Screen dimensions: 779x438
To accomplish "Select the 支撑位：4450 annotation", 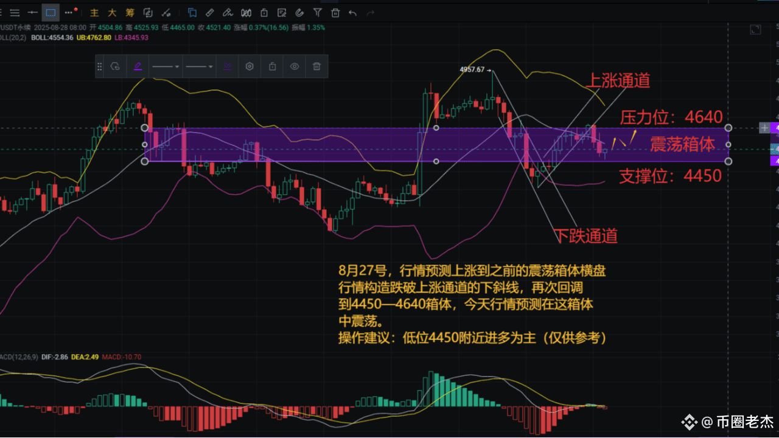I will pos(671,176).
